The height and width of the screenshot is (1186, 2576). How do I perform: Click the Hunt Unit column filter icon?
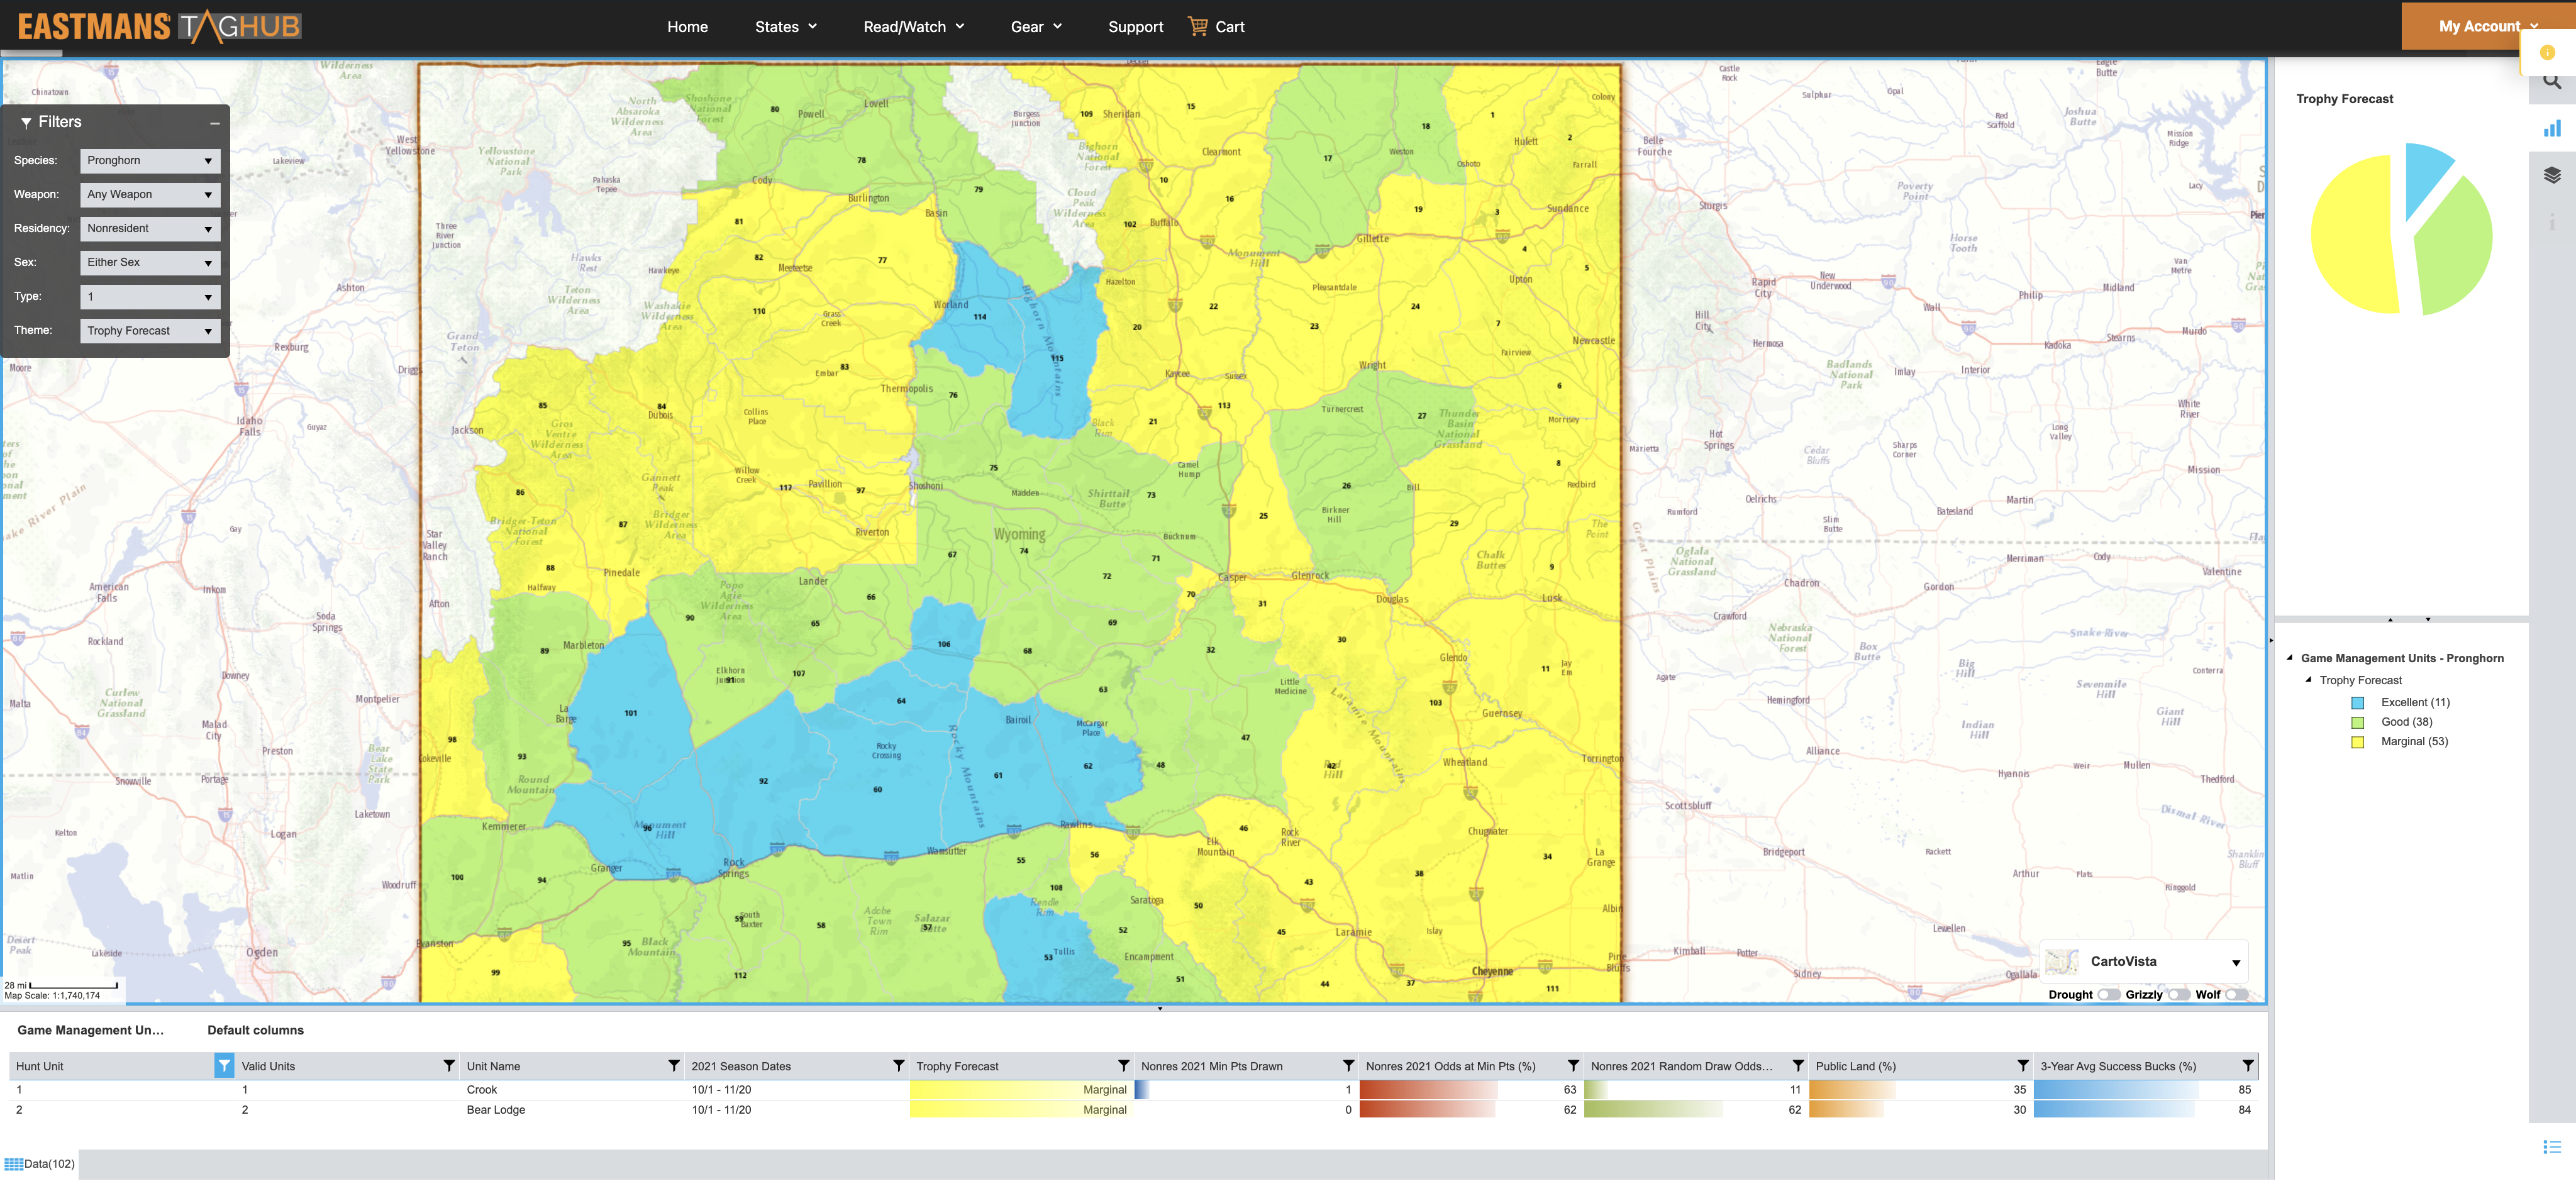click(x=224, y=1066)
